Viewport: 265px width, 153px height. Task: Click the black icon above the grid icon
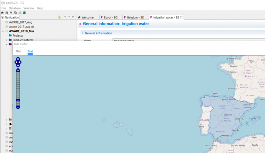tap(10, 124)
